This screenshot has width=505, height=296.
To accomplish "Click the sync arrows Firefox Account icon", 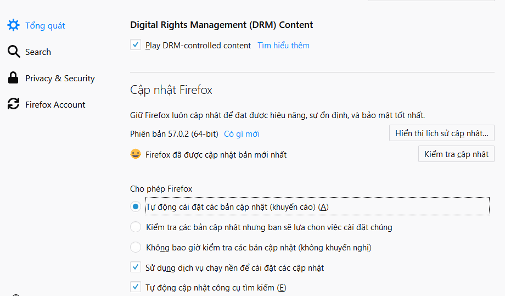I will (14, 104).
